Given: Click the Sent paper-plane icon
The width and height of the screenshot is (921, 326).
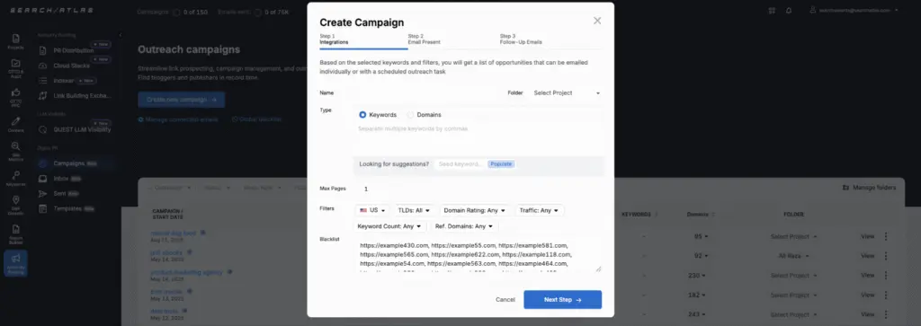Looking at the screenshot, I should (42, 193).
